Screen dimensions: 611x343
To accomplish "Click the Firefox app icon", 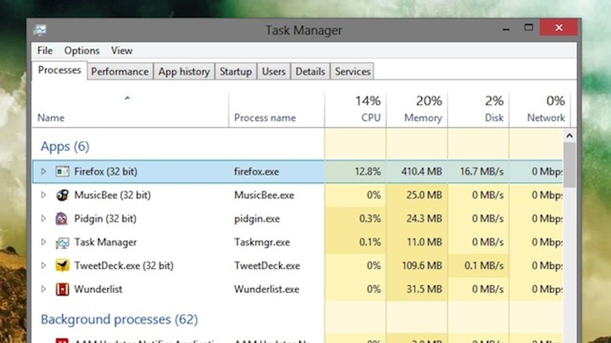I will [x=62, y=172].
